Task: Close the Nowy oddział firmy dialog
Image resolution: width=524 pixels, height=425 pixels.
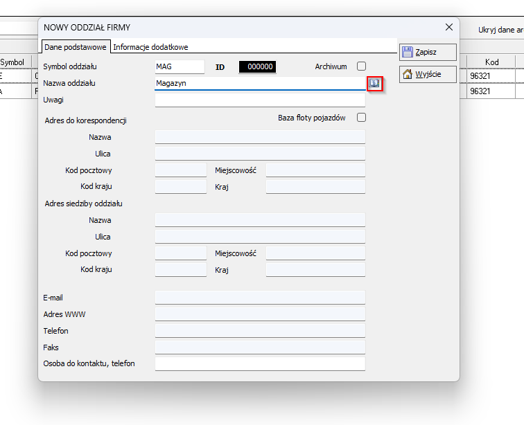Action: tap(449, 27)
